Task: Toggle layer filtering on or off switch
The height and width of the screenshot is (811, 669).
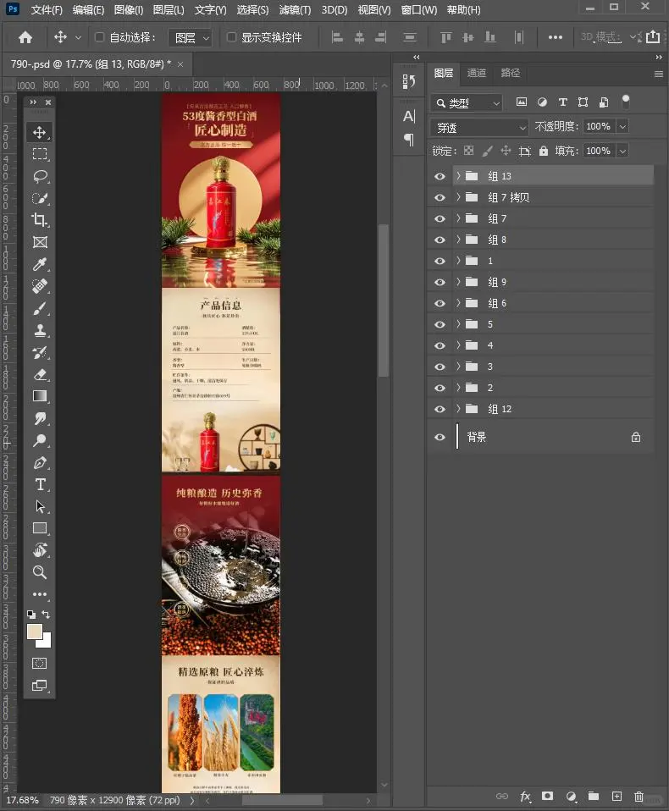Action: (626, 101)
